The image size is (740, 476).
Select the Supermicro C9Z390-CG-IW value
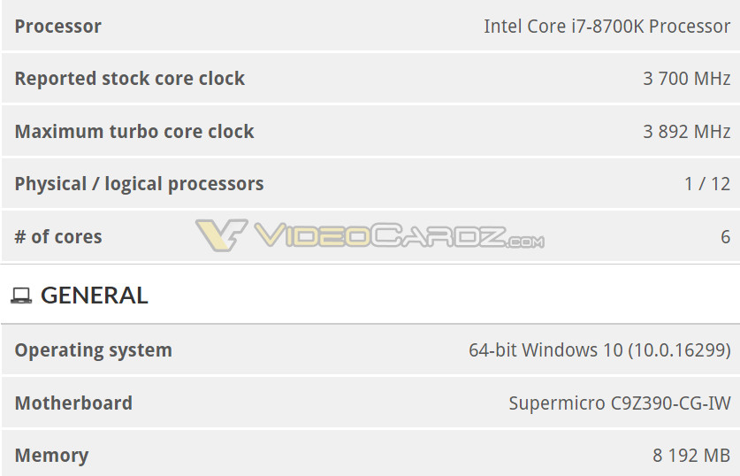(620, 403)
